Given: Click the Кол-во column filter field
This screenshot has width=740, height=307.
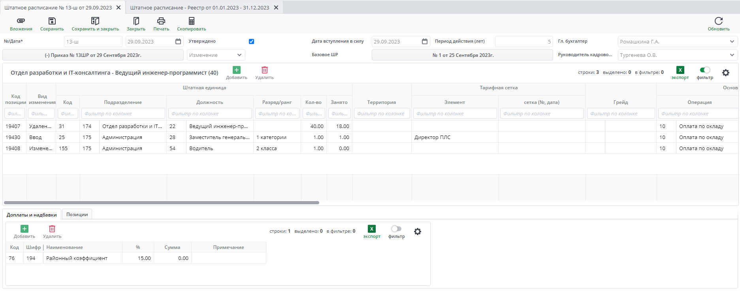Looking at the screenshot, I should tap(314, 113).
